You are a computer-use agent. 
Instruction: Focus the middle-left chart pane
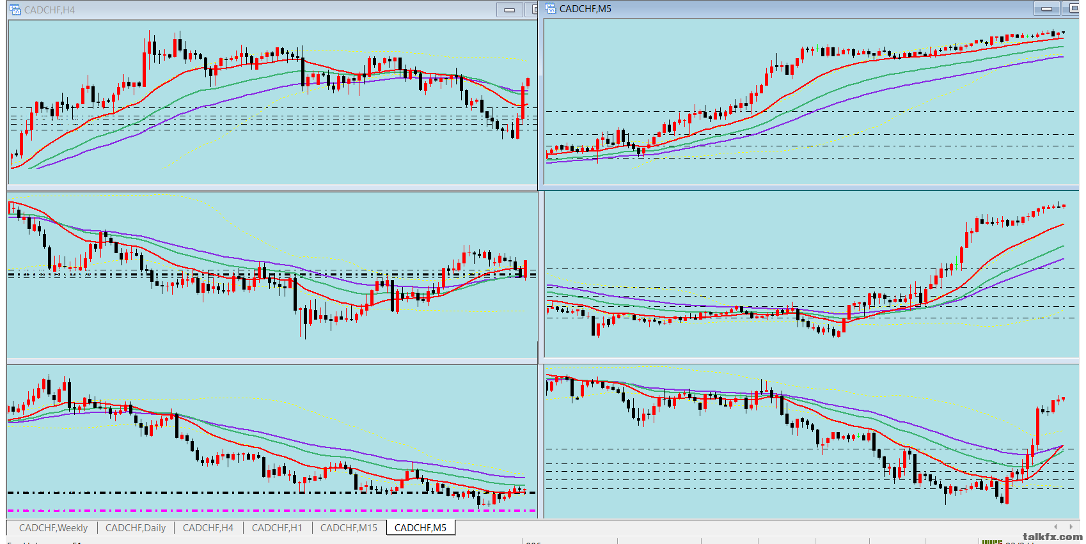pos(272,276)
